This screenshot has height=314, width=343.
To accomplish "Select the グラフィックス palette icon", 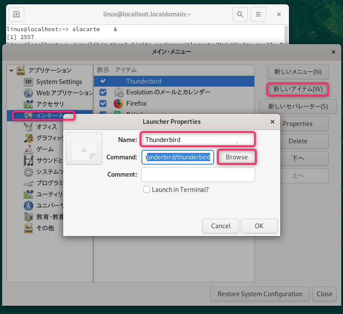I will 29,138.
